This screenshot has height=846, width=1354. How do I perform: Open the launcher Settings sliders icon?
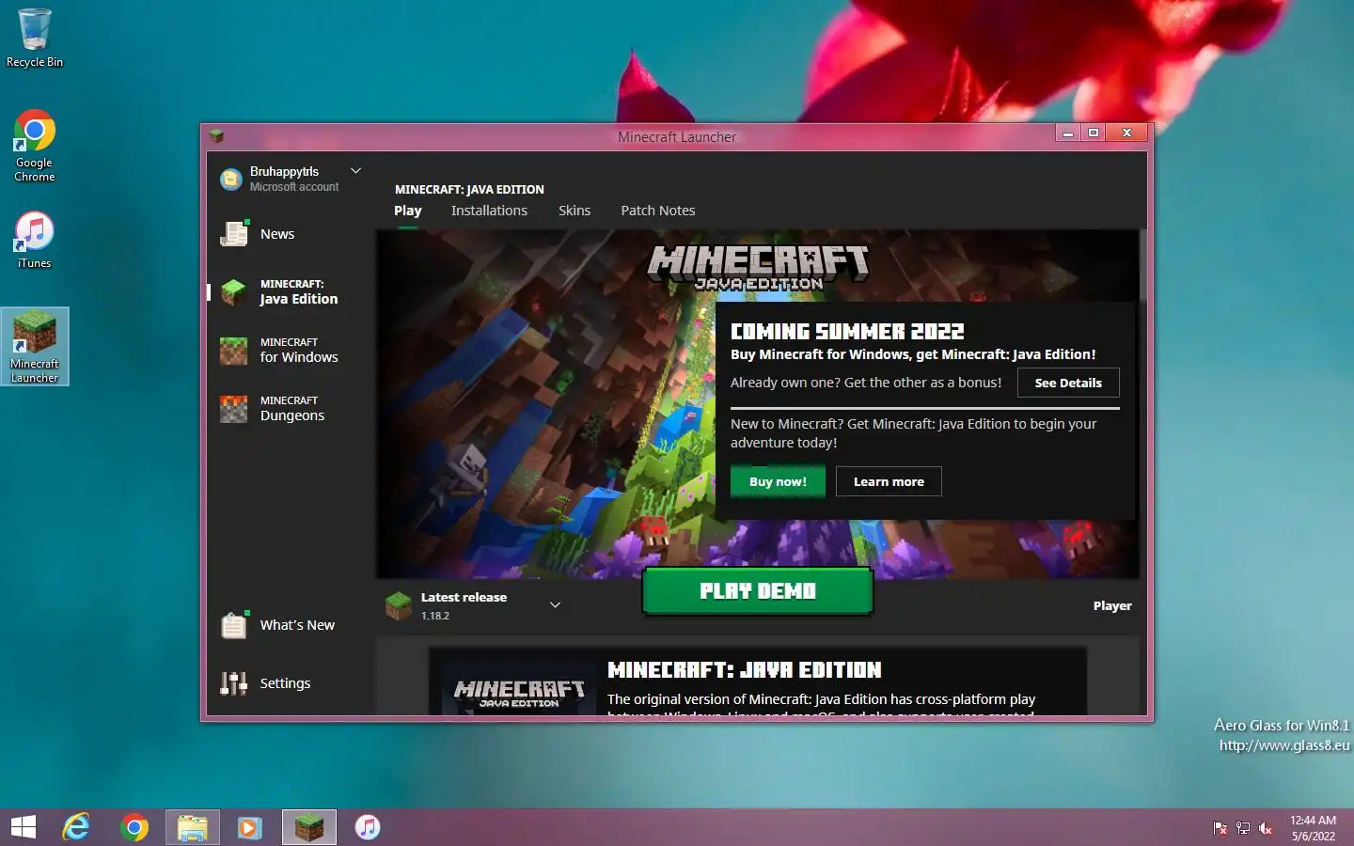(233, 683)
